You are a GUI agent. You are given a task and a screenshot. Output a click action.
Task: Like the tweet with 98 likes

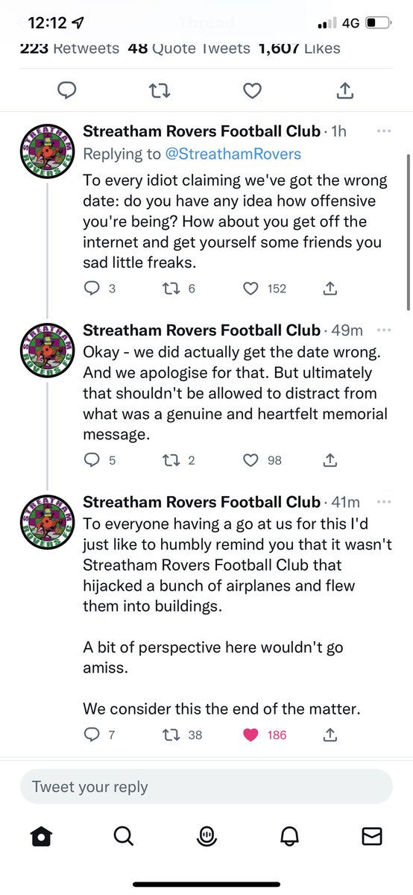click(x=252, y=460)
